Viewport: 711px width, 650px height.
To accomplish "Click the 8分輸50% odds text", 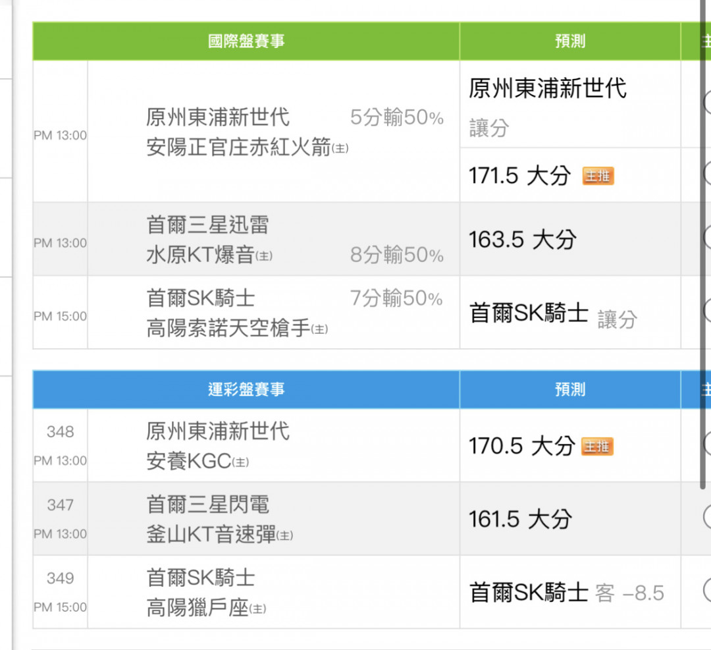I will point(397,255).
